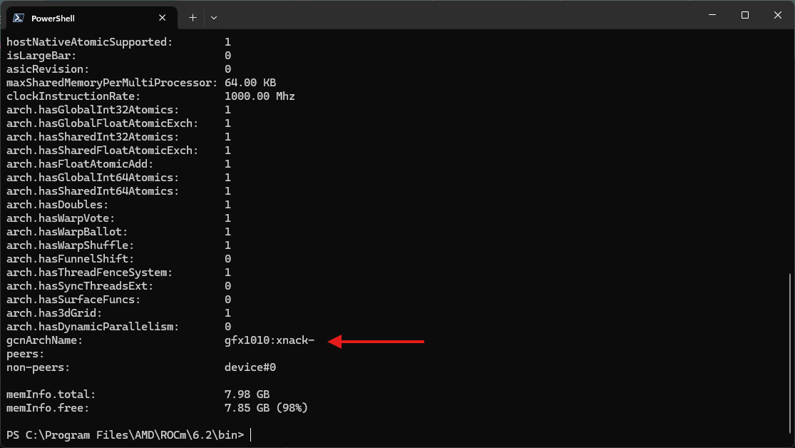Open a new terminal tab
Viewport: 795px width, 448px height.
(x=193, y=17)
